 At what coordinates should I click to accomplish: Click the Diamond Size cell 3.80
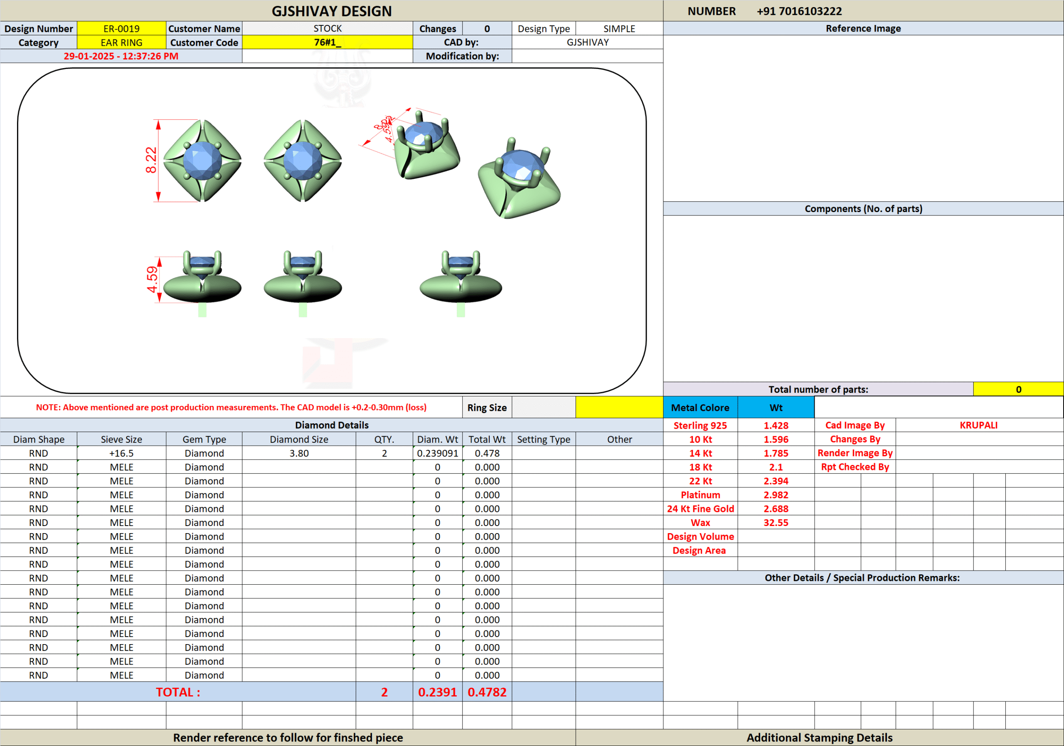[x=299, y=453]
